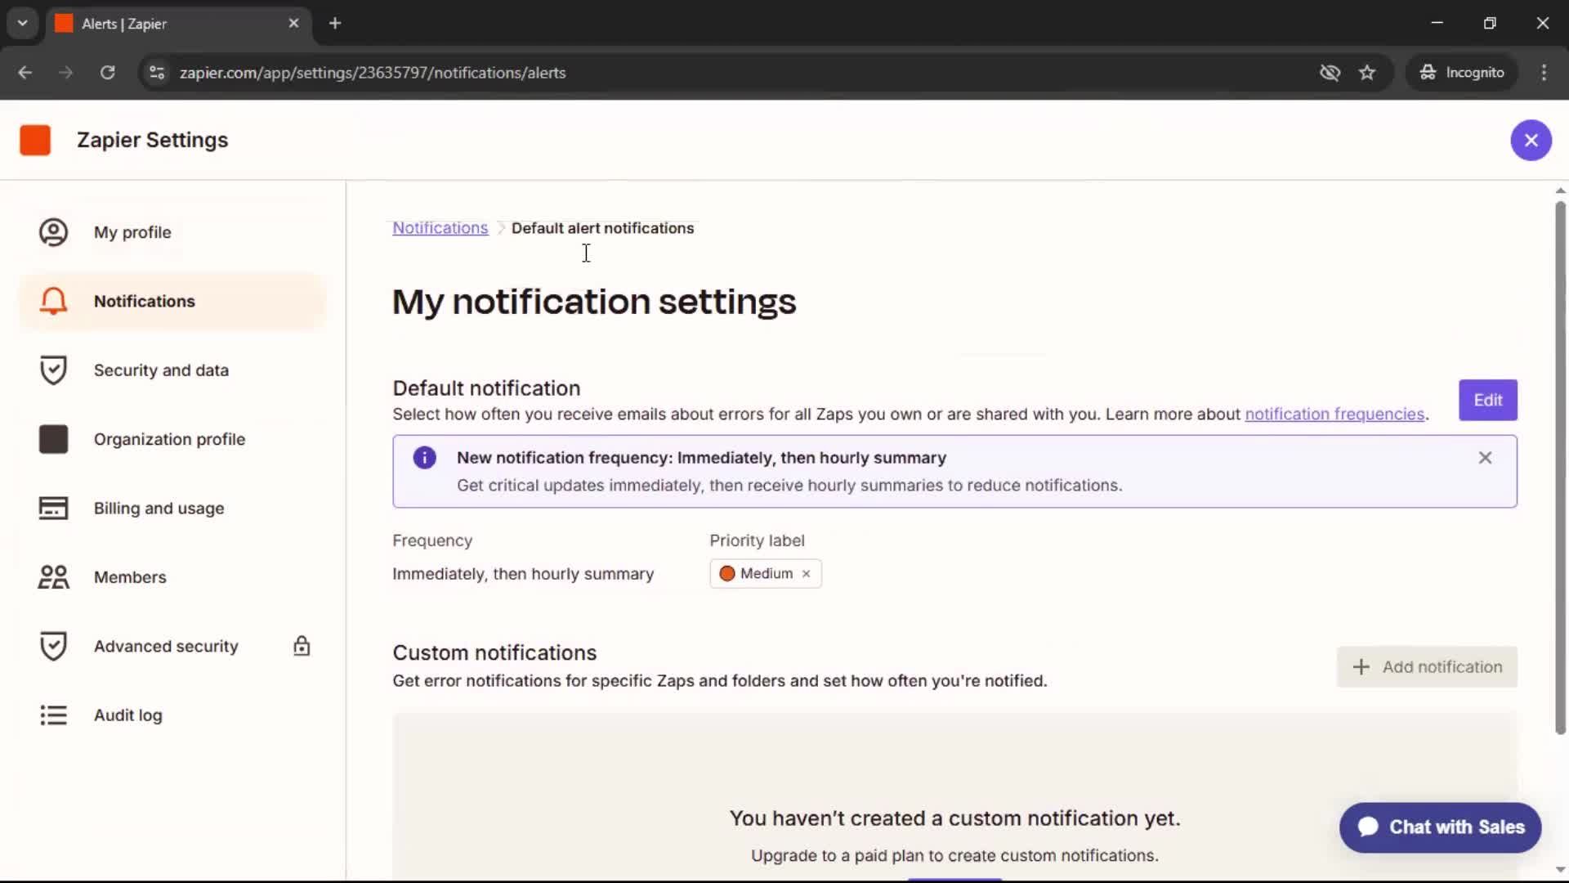Image resolution: width=1569 pixels, height=883 pixels.
Task: Open a new browser tab
Action: 335,24
